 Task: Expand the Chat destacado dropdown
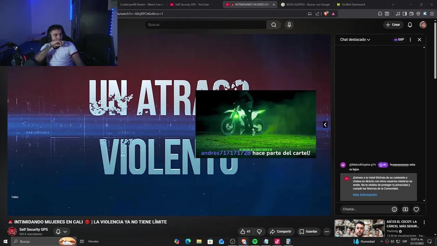(x=355, y=40)
